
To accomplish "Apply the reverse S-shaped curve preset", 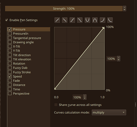I will pyautogui.click(x=80, y=20).
